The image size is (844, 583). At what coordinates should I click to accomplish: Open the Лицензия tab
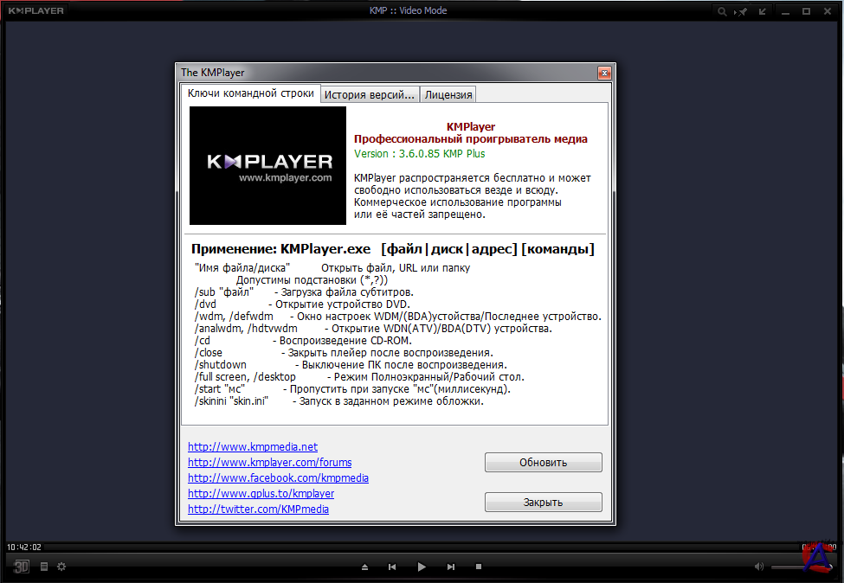tap(448, 94)
